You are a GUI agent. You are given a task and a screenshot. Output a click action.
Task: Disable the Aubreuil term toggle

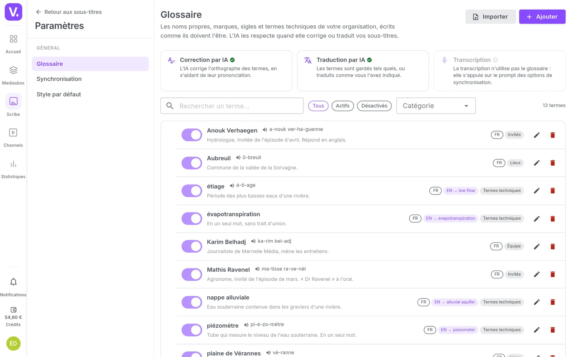pyautogui.click(x=192, y=163)
